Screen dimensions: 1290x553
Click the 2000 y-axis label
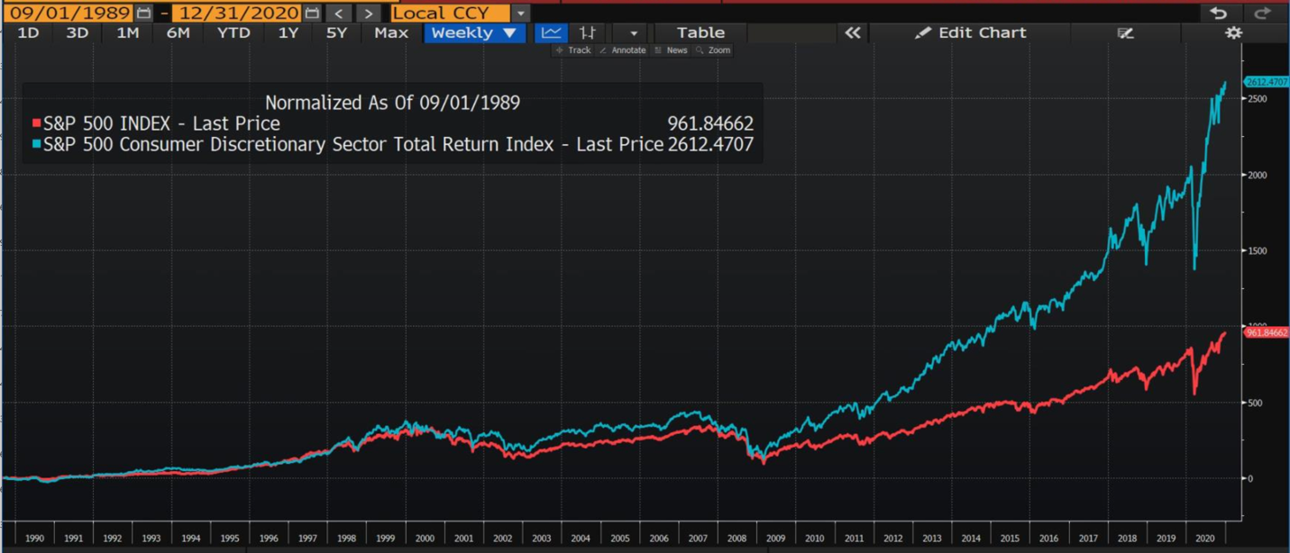(1258, 175)
